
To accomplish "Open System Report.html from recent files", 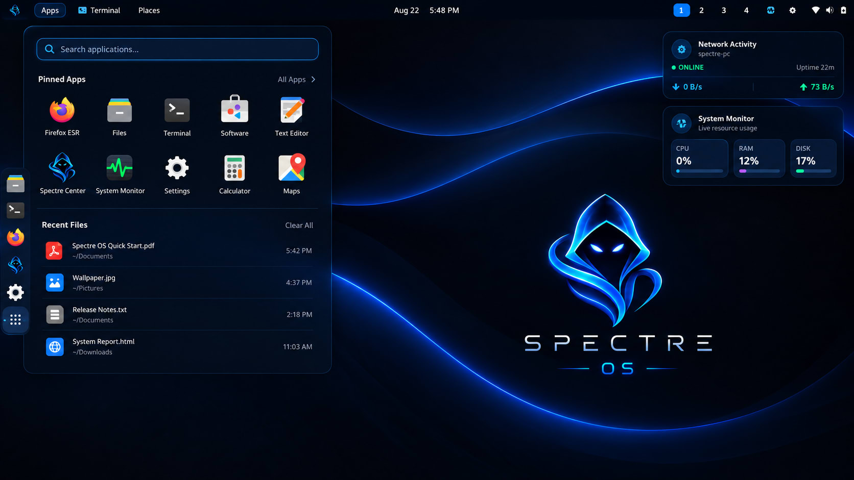I will [178, 346].
